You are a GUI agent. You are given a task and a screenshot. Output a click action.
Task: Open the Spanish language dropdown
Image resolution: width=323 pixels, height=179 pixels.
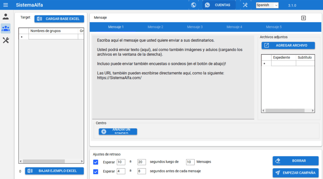point(267,5)
